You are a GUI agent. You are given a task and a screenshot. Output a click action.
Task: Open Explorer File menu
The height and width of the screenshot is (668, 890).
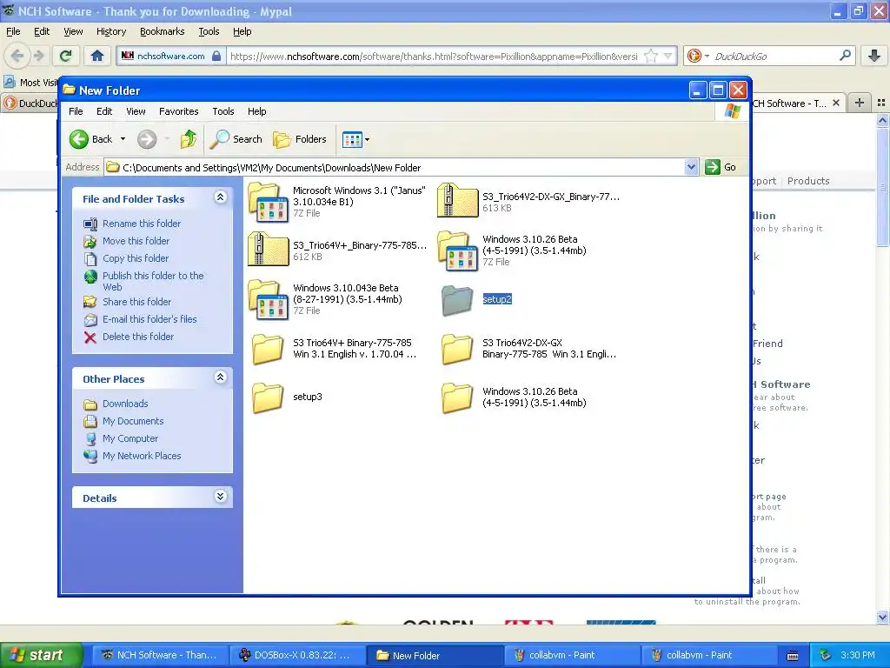[x=76, y=111]
